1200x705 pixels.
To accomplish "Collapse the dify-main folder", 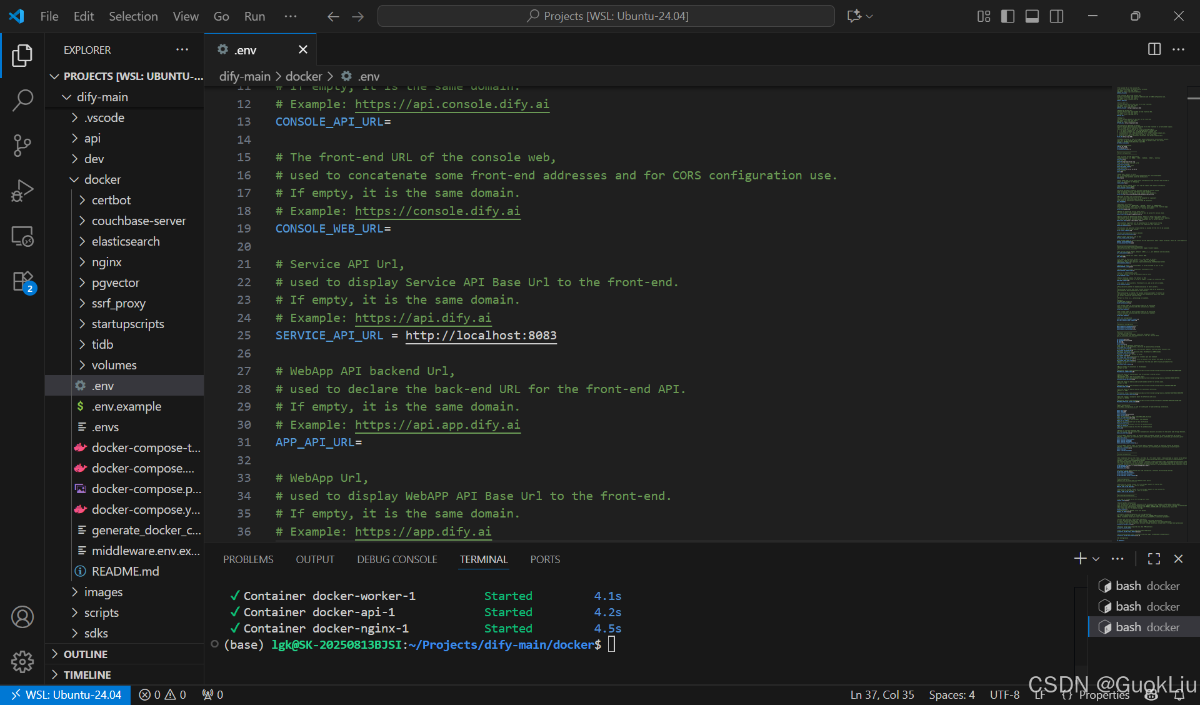I will (67, 97).
